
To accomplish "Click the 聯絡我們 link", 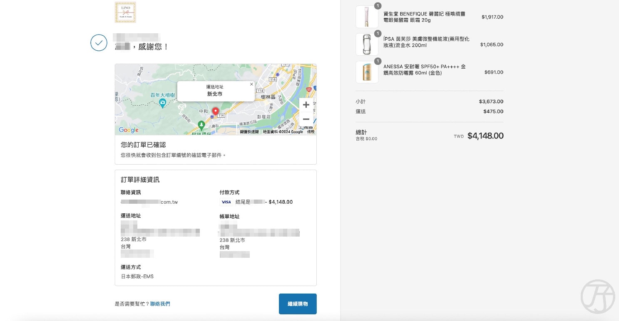I will tap(160, 304).
